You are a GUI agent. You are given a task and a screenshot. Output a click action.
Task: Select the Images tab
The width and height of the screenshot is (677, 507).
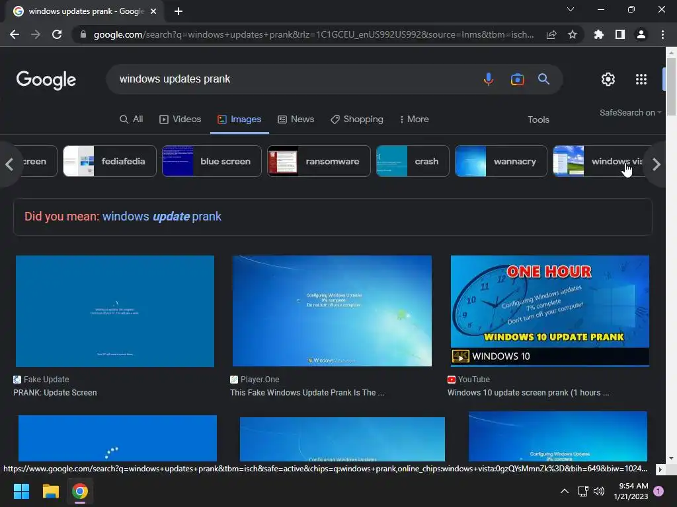pos(239,119)
